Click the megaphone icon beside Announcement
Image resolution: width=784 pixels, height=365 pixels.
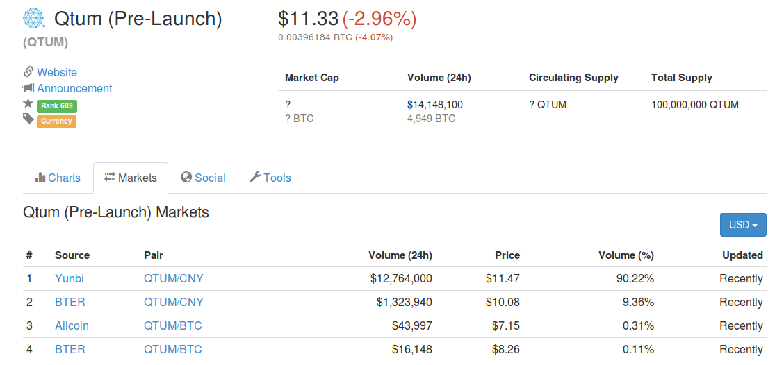(28, 88)
